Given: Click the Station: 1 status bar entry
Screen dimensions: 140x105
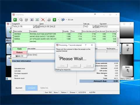Looking at the screenshot, I should (64, 92).
